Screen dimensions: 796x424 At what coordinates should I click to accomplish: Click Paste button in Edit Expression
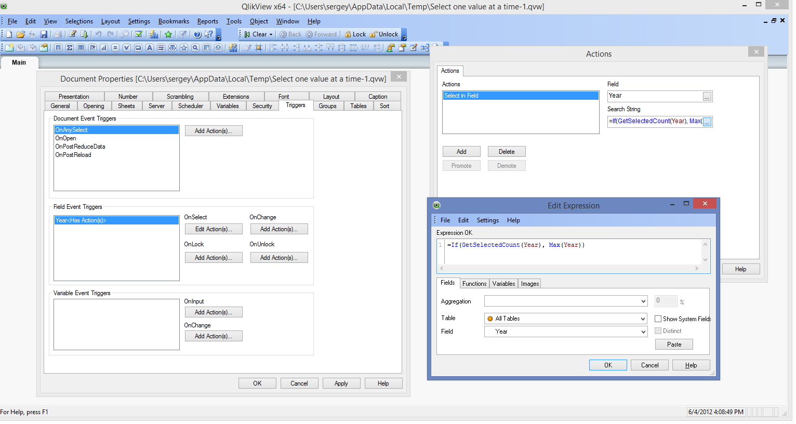point(674,344)
